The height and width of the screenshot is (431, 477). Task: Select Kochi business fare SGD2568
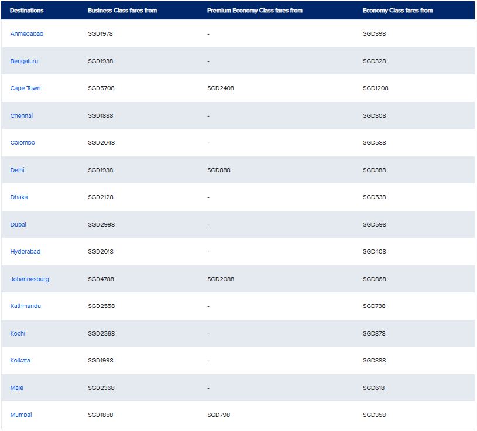(101, 334)
